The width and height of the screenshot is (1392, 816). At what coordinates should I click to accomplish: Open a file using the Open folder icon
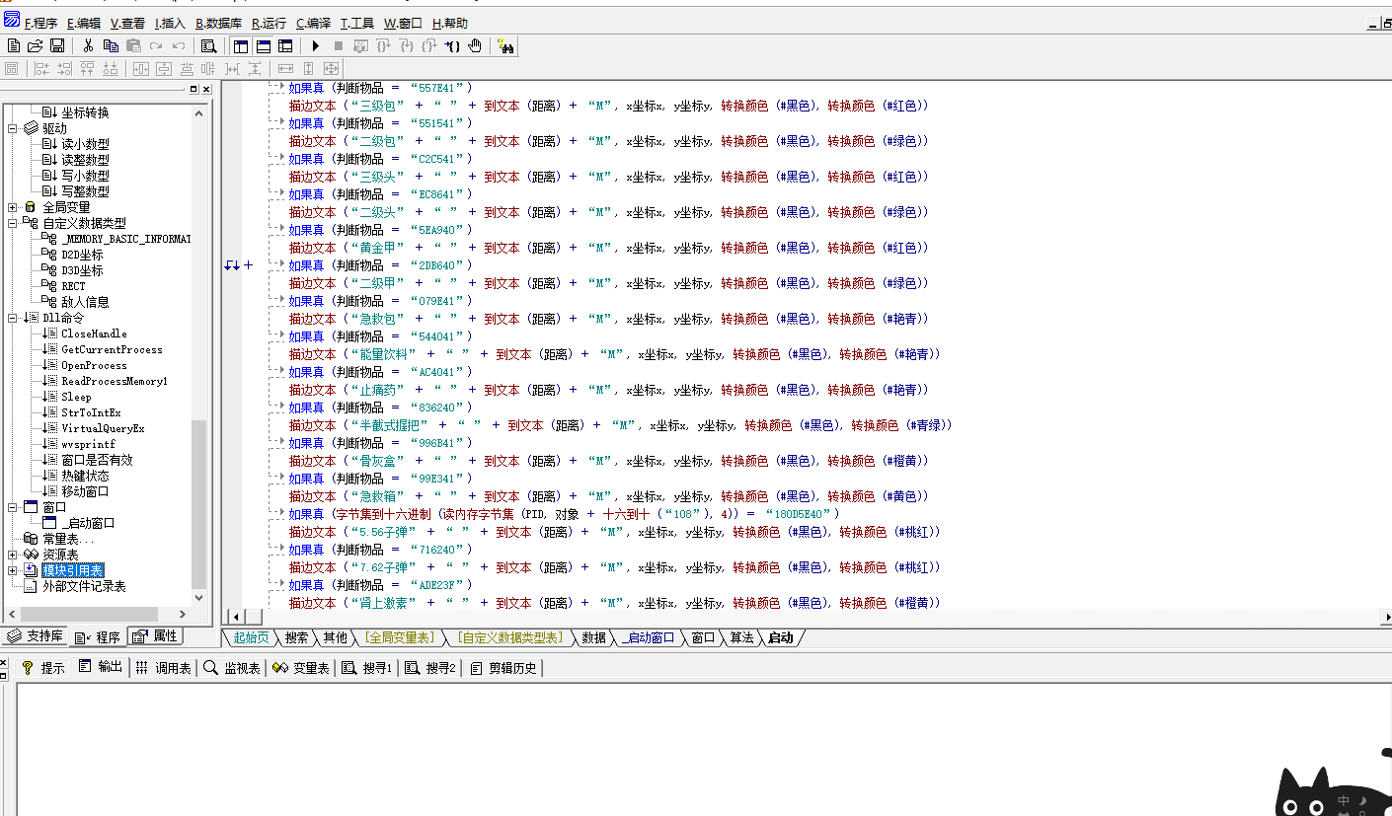(x=35, y=44)
